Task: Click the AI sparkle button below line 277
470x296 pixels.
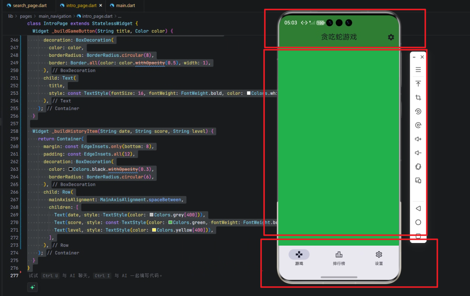Action: (32, 287)
